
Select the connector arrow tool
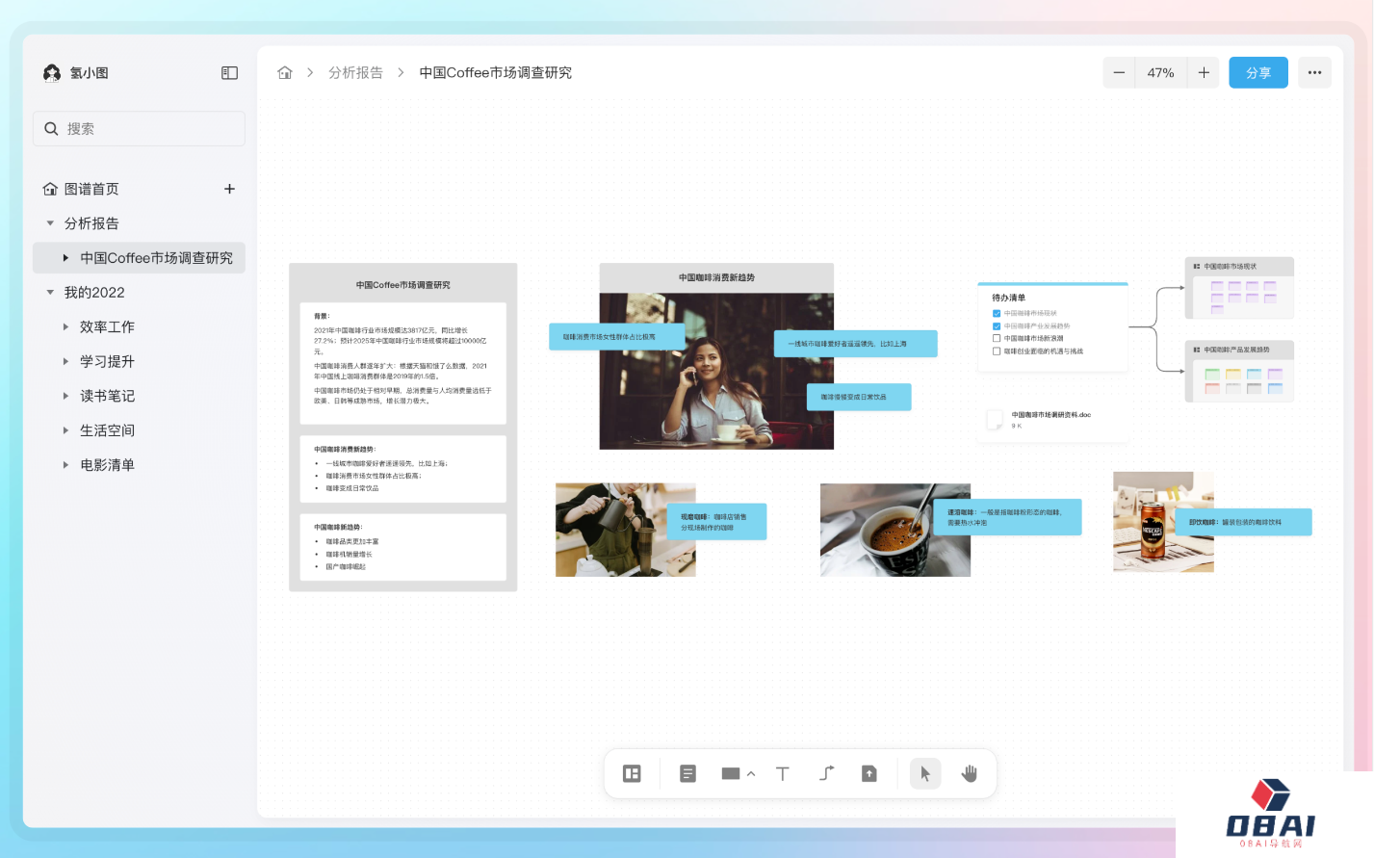(x=826, y=773)
